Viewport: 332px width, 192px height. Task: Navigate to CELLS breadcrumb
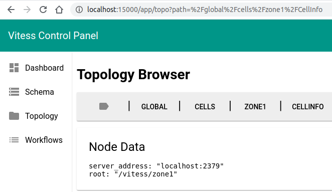(205, 106)
